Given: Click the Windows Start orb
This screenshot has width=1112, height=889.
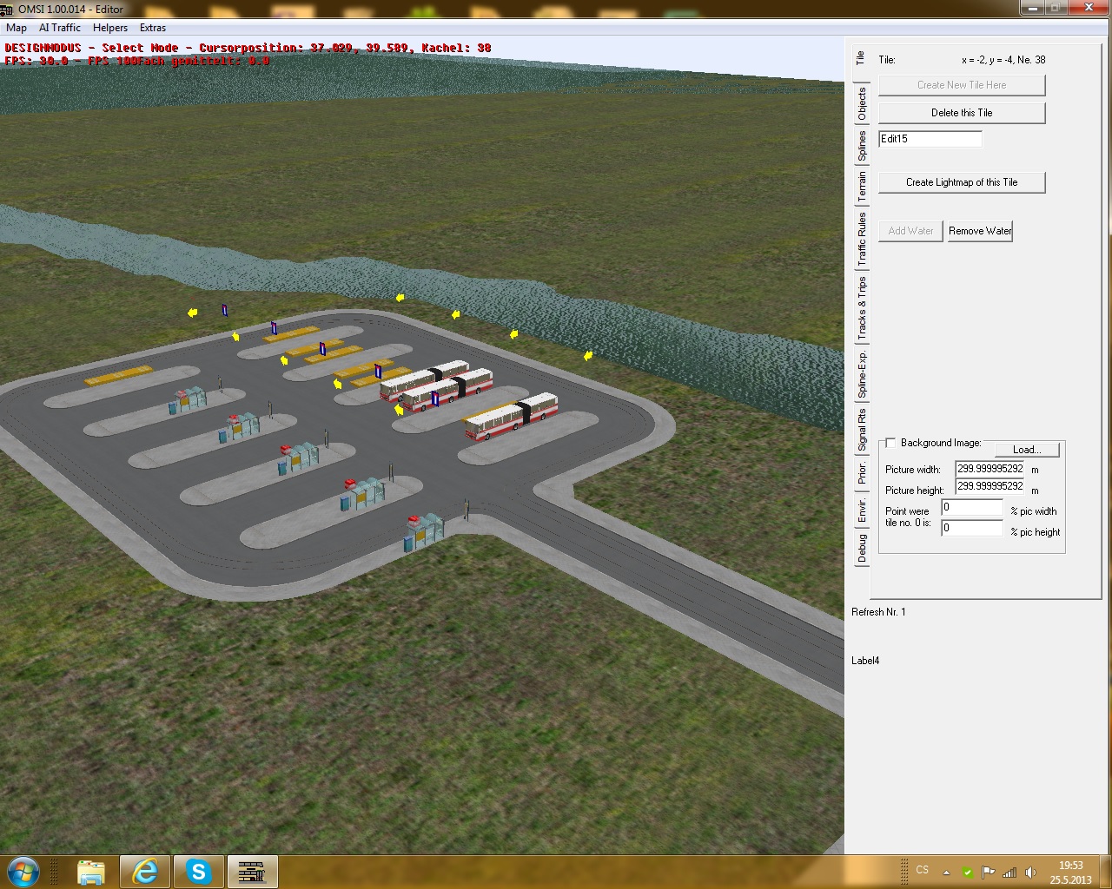Looking at the screenshot, I should (23, 871).
